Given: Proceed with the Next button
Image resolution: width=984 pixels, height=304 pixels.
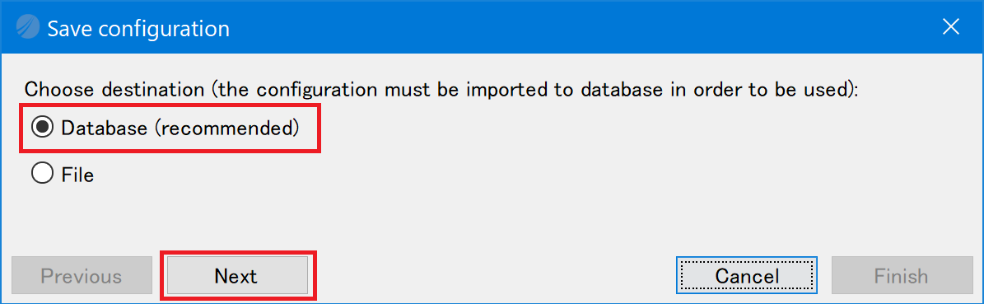Looking at the screenshot, I should 236,275.
